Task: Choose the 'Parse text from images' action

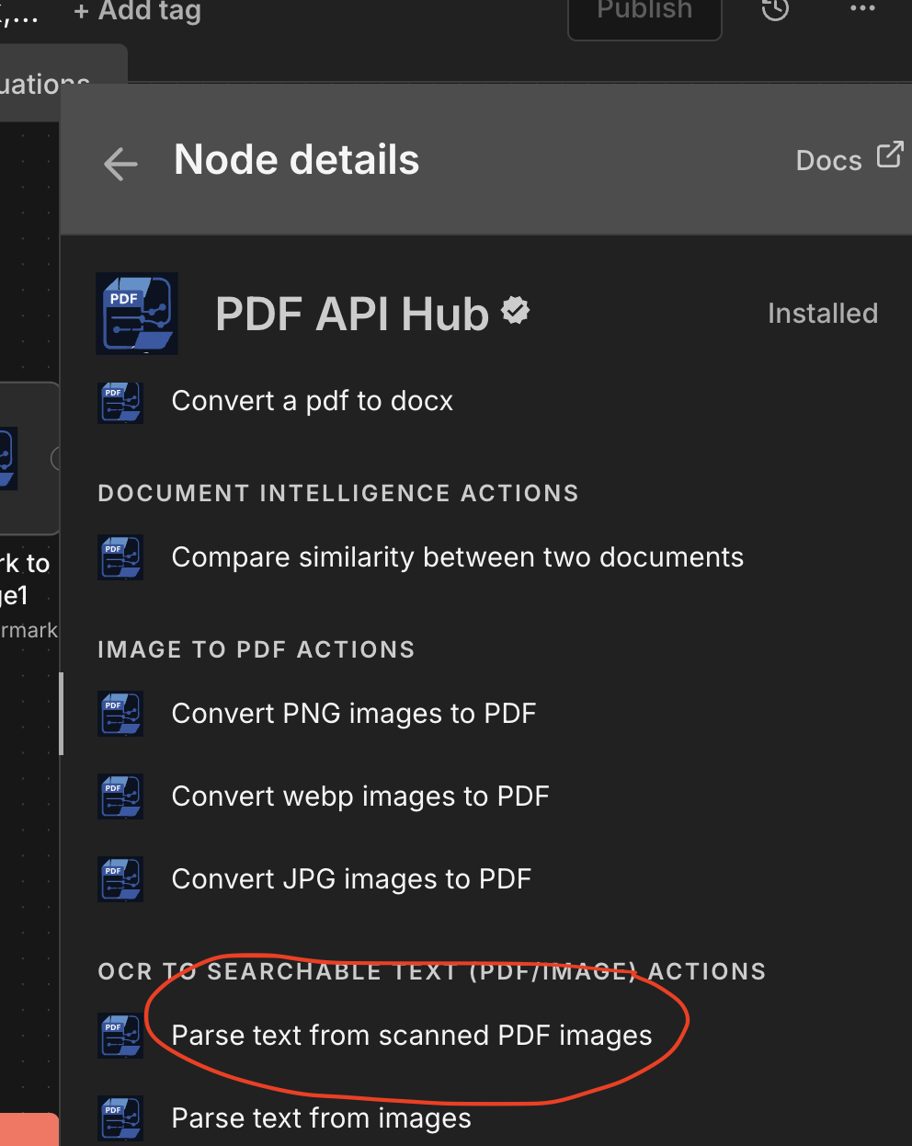Action: [321, 1118]
